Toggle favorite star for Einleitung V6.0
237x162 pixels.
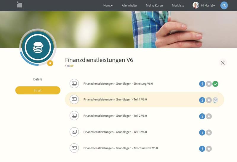[x=209, y=84]
